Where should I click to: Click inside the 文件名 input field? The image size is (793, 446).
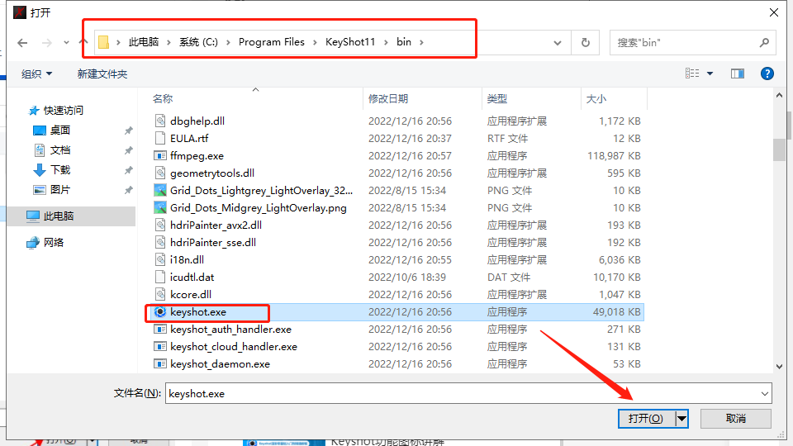pos(462,393)
